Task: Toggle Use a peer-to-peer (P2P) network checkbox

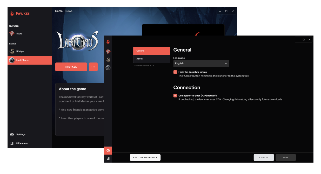Action: pos(175,96)
